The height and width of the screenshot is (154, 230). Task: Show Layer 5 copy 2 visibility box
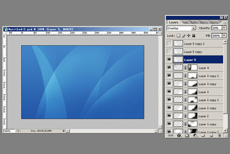(169, 43)
